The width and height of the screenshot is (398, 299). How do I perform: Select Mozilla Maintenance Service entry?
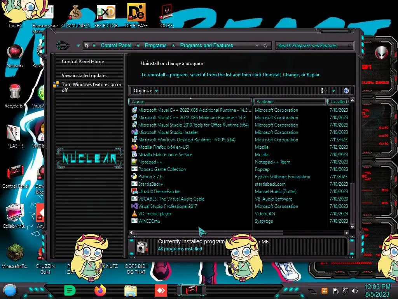(x=165, y=154)
